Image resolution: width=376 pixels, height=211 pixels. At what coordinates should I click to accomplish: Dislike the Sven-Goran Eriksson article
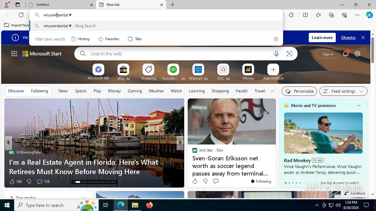(x=205, y=181)
